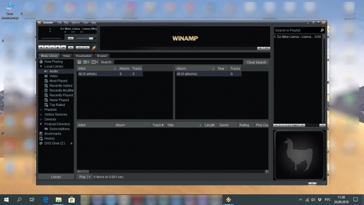Open the Options menu
The width and height of the screenshot is (364, 205).
coord(75,23)
